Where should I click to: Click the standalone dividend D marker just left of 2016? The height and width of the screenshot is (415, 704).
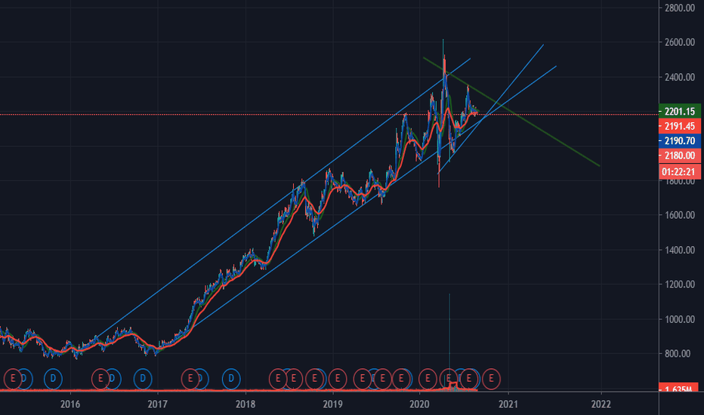coord(53,379)
